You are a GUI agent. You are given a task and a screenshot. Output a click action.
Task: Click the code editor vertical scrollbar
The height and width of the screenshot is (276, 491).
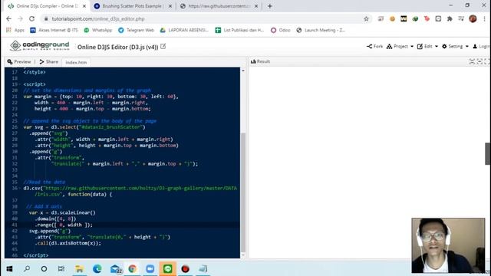point(243,192)
